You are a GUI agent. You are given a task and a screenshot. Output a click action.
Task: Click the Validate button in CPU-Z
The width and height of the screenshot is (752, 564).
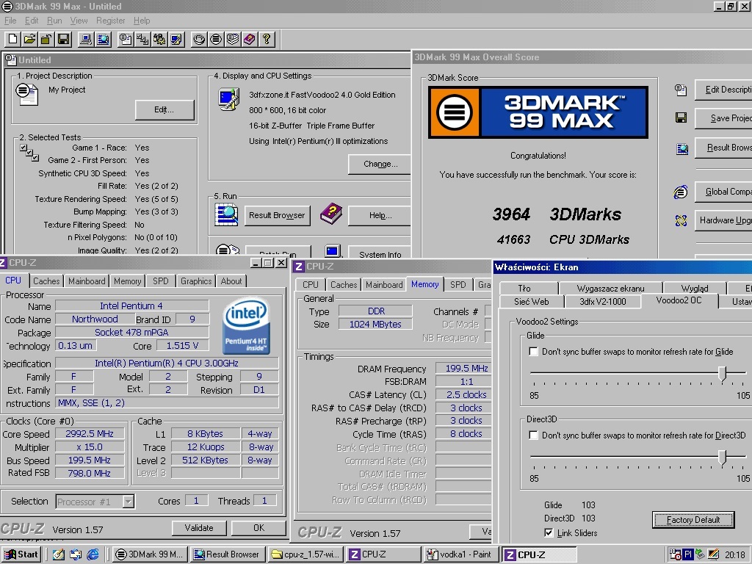coord(199,528)
